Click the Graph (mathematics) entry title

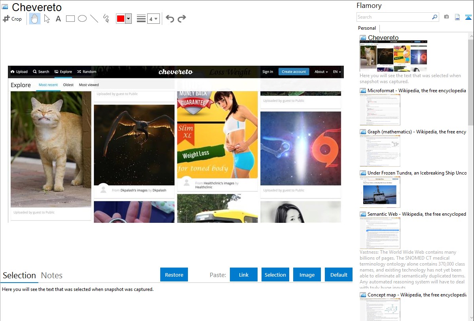[x=417, y=132]
